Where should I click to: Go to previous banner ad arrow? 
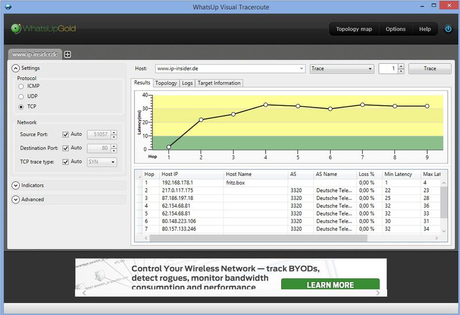[84, 293]
